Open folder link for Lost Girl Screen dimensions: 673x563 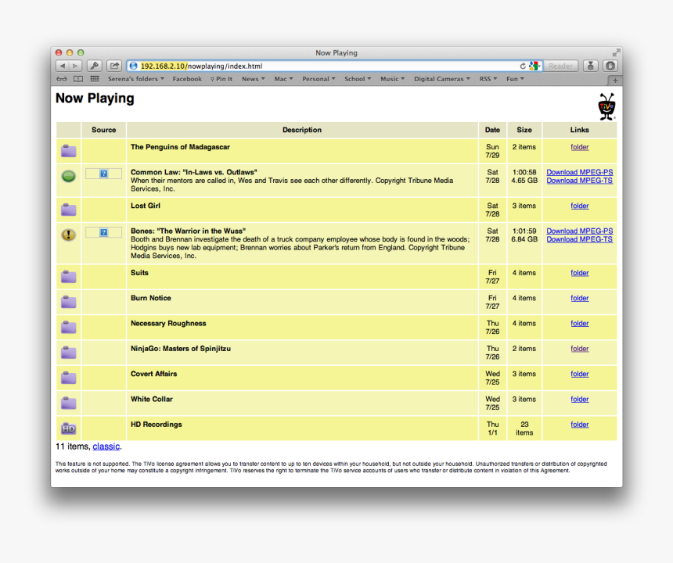[579, 206]
